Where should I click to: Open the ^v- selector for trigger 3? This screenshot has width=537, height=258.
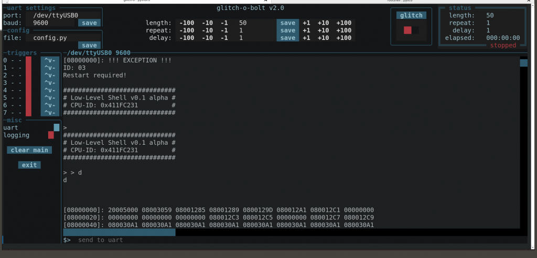[50, 83]
